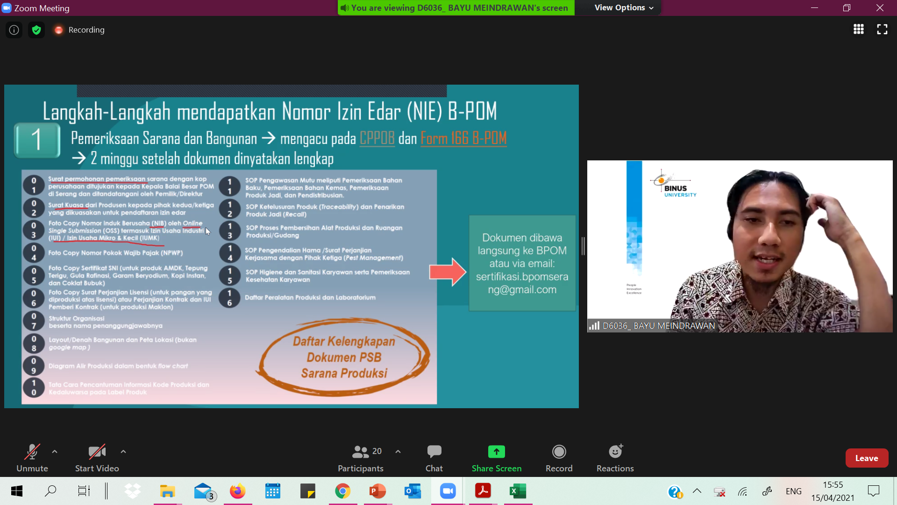Viewport: 897px width, 505px height.
Task: Open the View Options dropdown
Action: (x=624, y=7)
